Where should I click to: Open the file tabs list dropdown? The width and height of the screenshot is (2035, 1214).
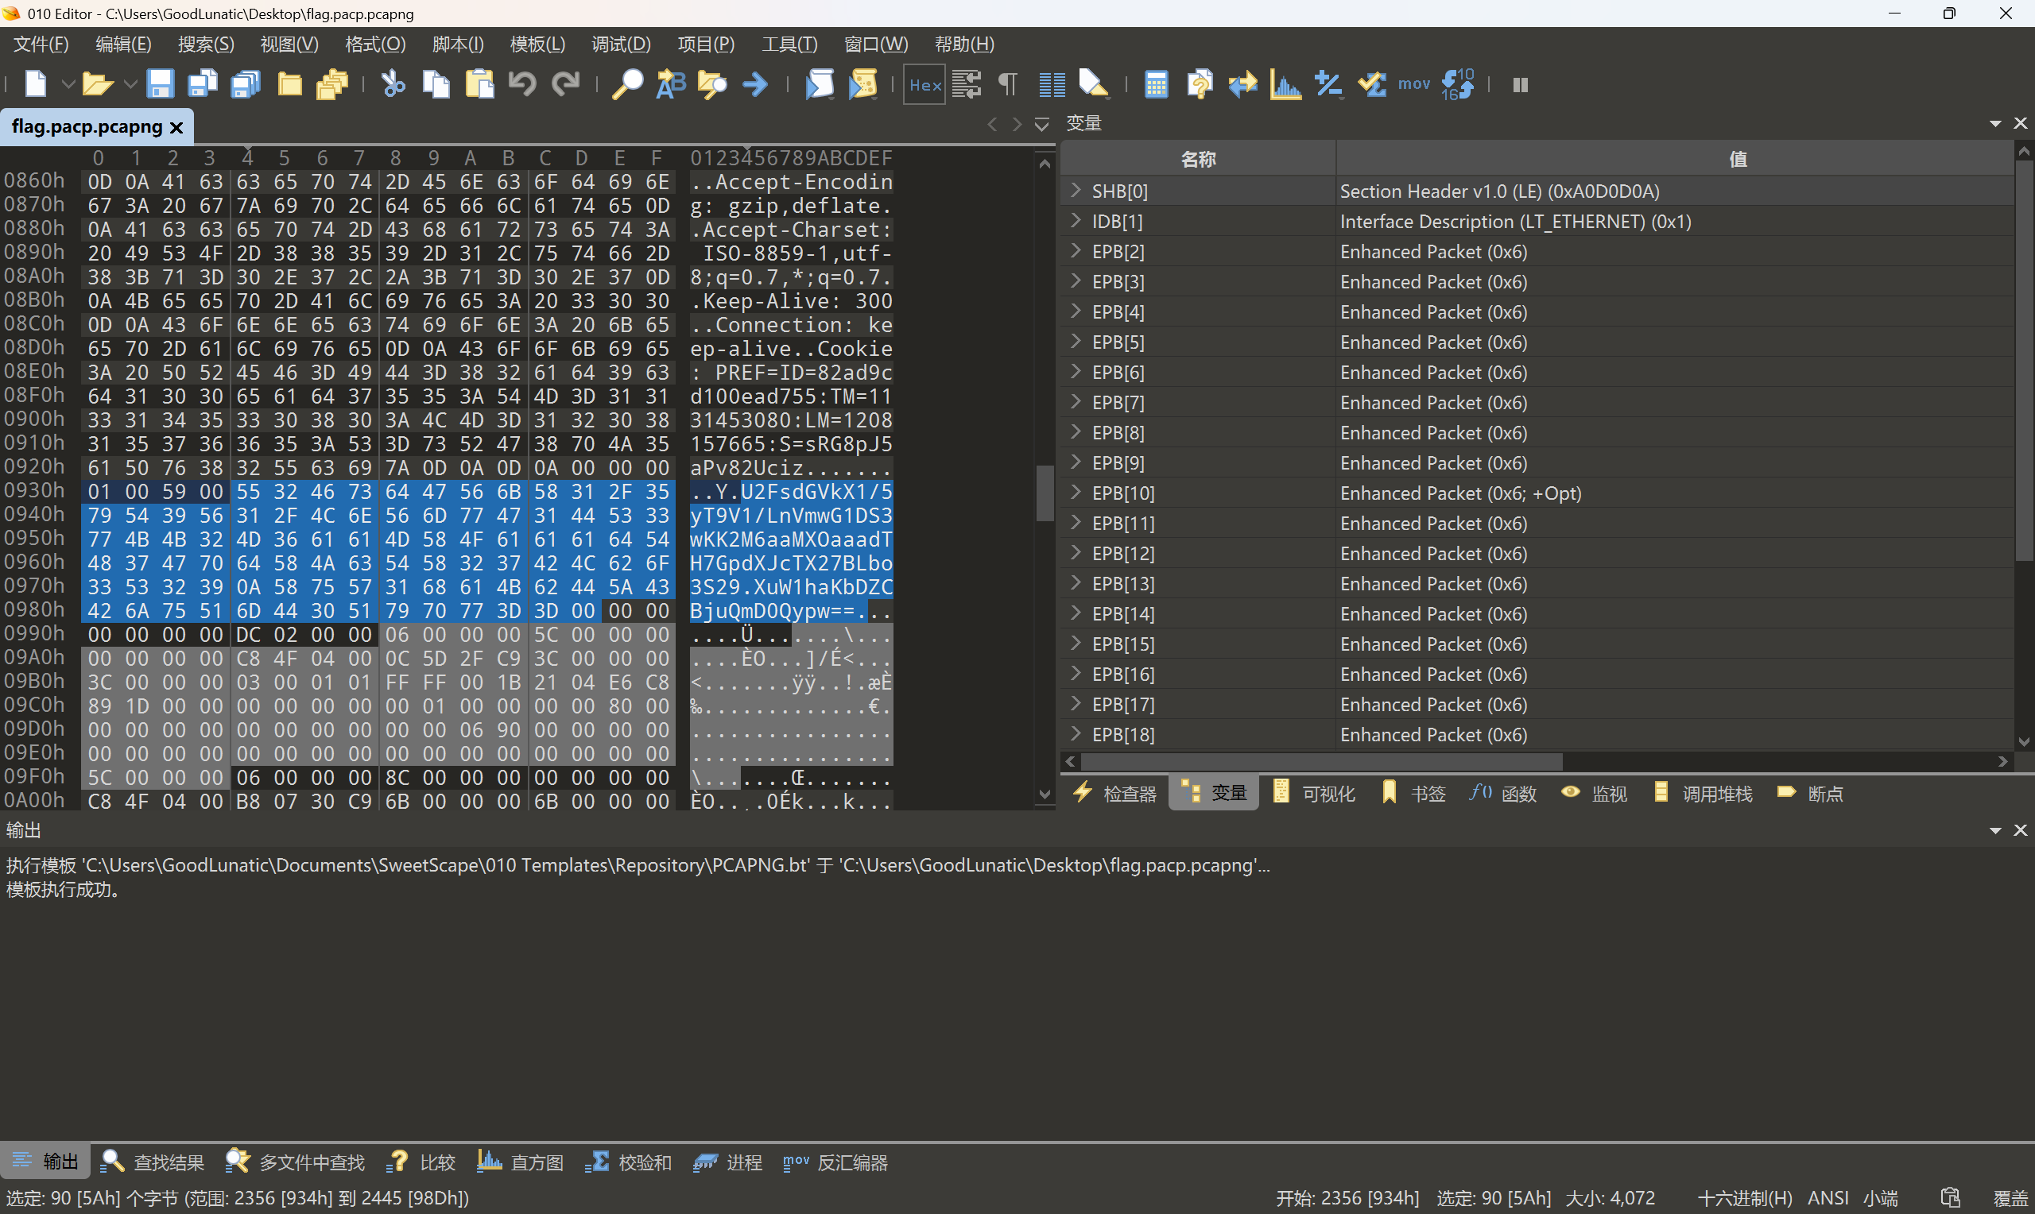[x=1041, y=125]
